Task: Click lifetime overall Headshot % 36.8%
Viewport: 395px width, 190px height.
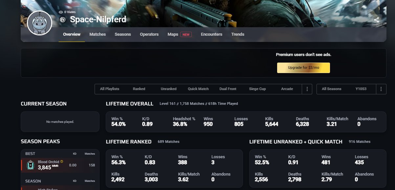Action: pos(180,124)
